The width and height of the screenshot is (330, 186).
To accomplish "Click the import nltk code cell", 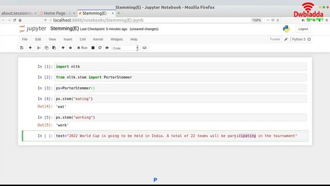I will (180, 67).
